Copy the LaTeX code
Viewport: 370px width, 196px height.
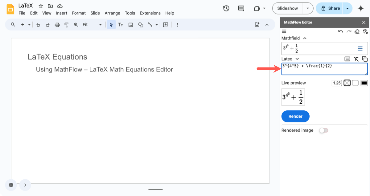(365, 59)
